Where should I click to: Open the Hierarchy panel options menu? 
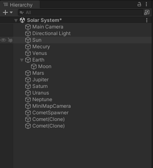[x=146, y=4]
